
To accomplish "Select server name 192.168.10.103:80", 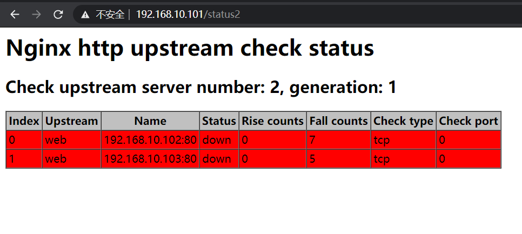I will click(x=150, y=159).
